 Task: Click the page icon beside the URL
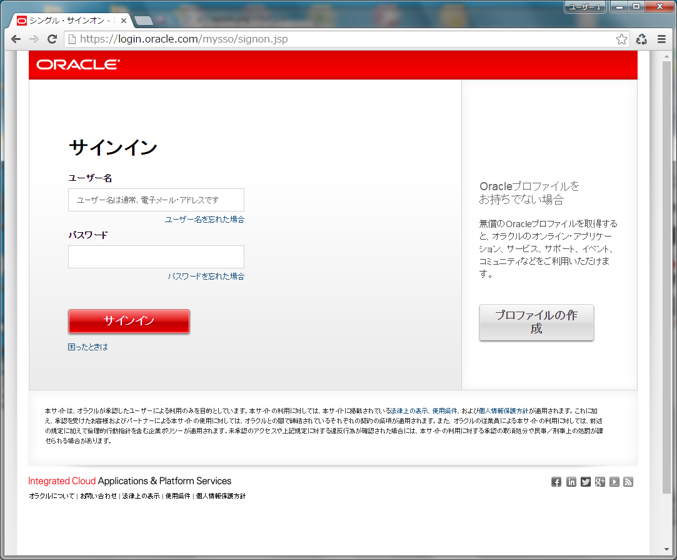[72, 39]
